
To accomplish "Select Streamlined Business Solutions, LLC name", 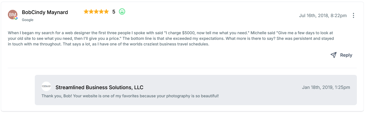I will click(99, 87).
